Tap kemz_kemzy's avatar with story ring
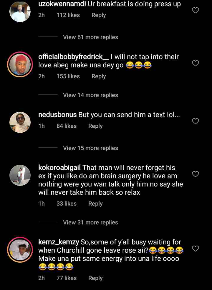 point(20,250)
